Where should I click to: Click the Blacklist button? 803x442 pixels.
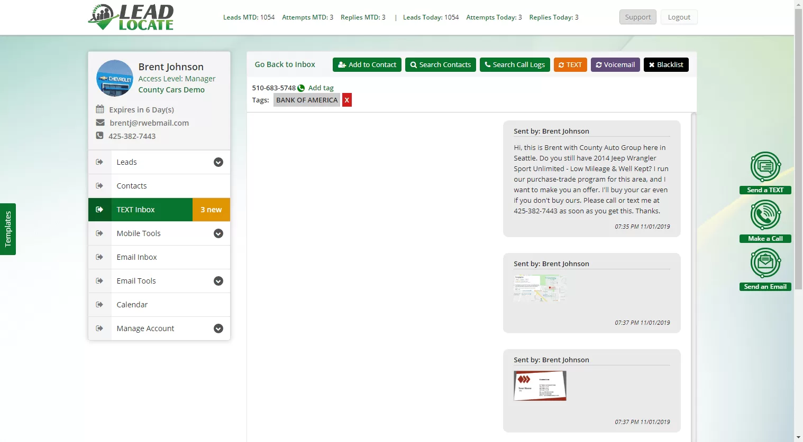tap(666, 64)
